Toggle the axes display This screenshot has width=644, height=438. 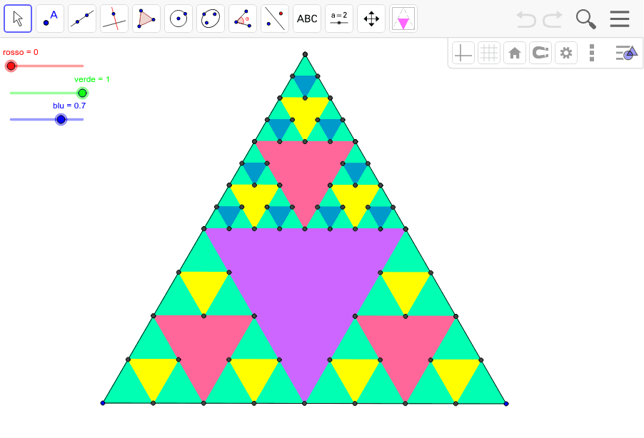[x=463, y=53]
